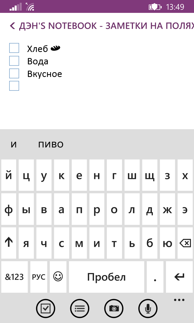
Task: Tap the г key
Action: pos(114,175)
